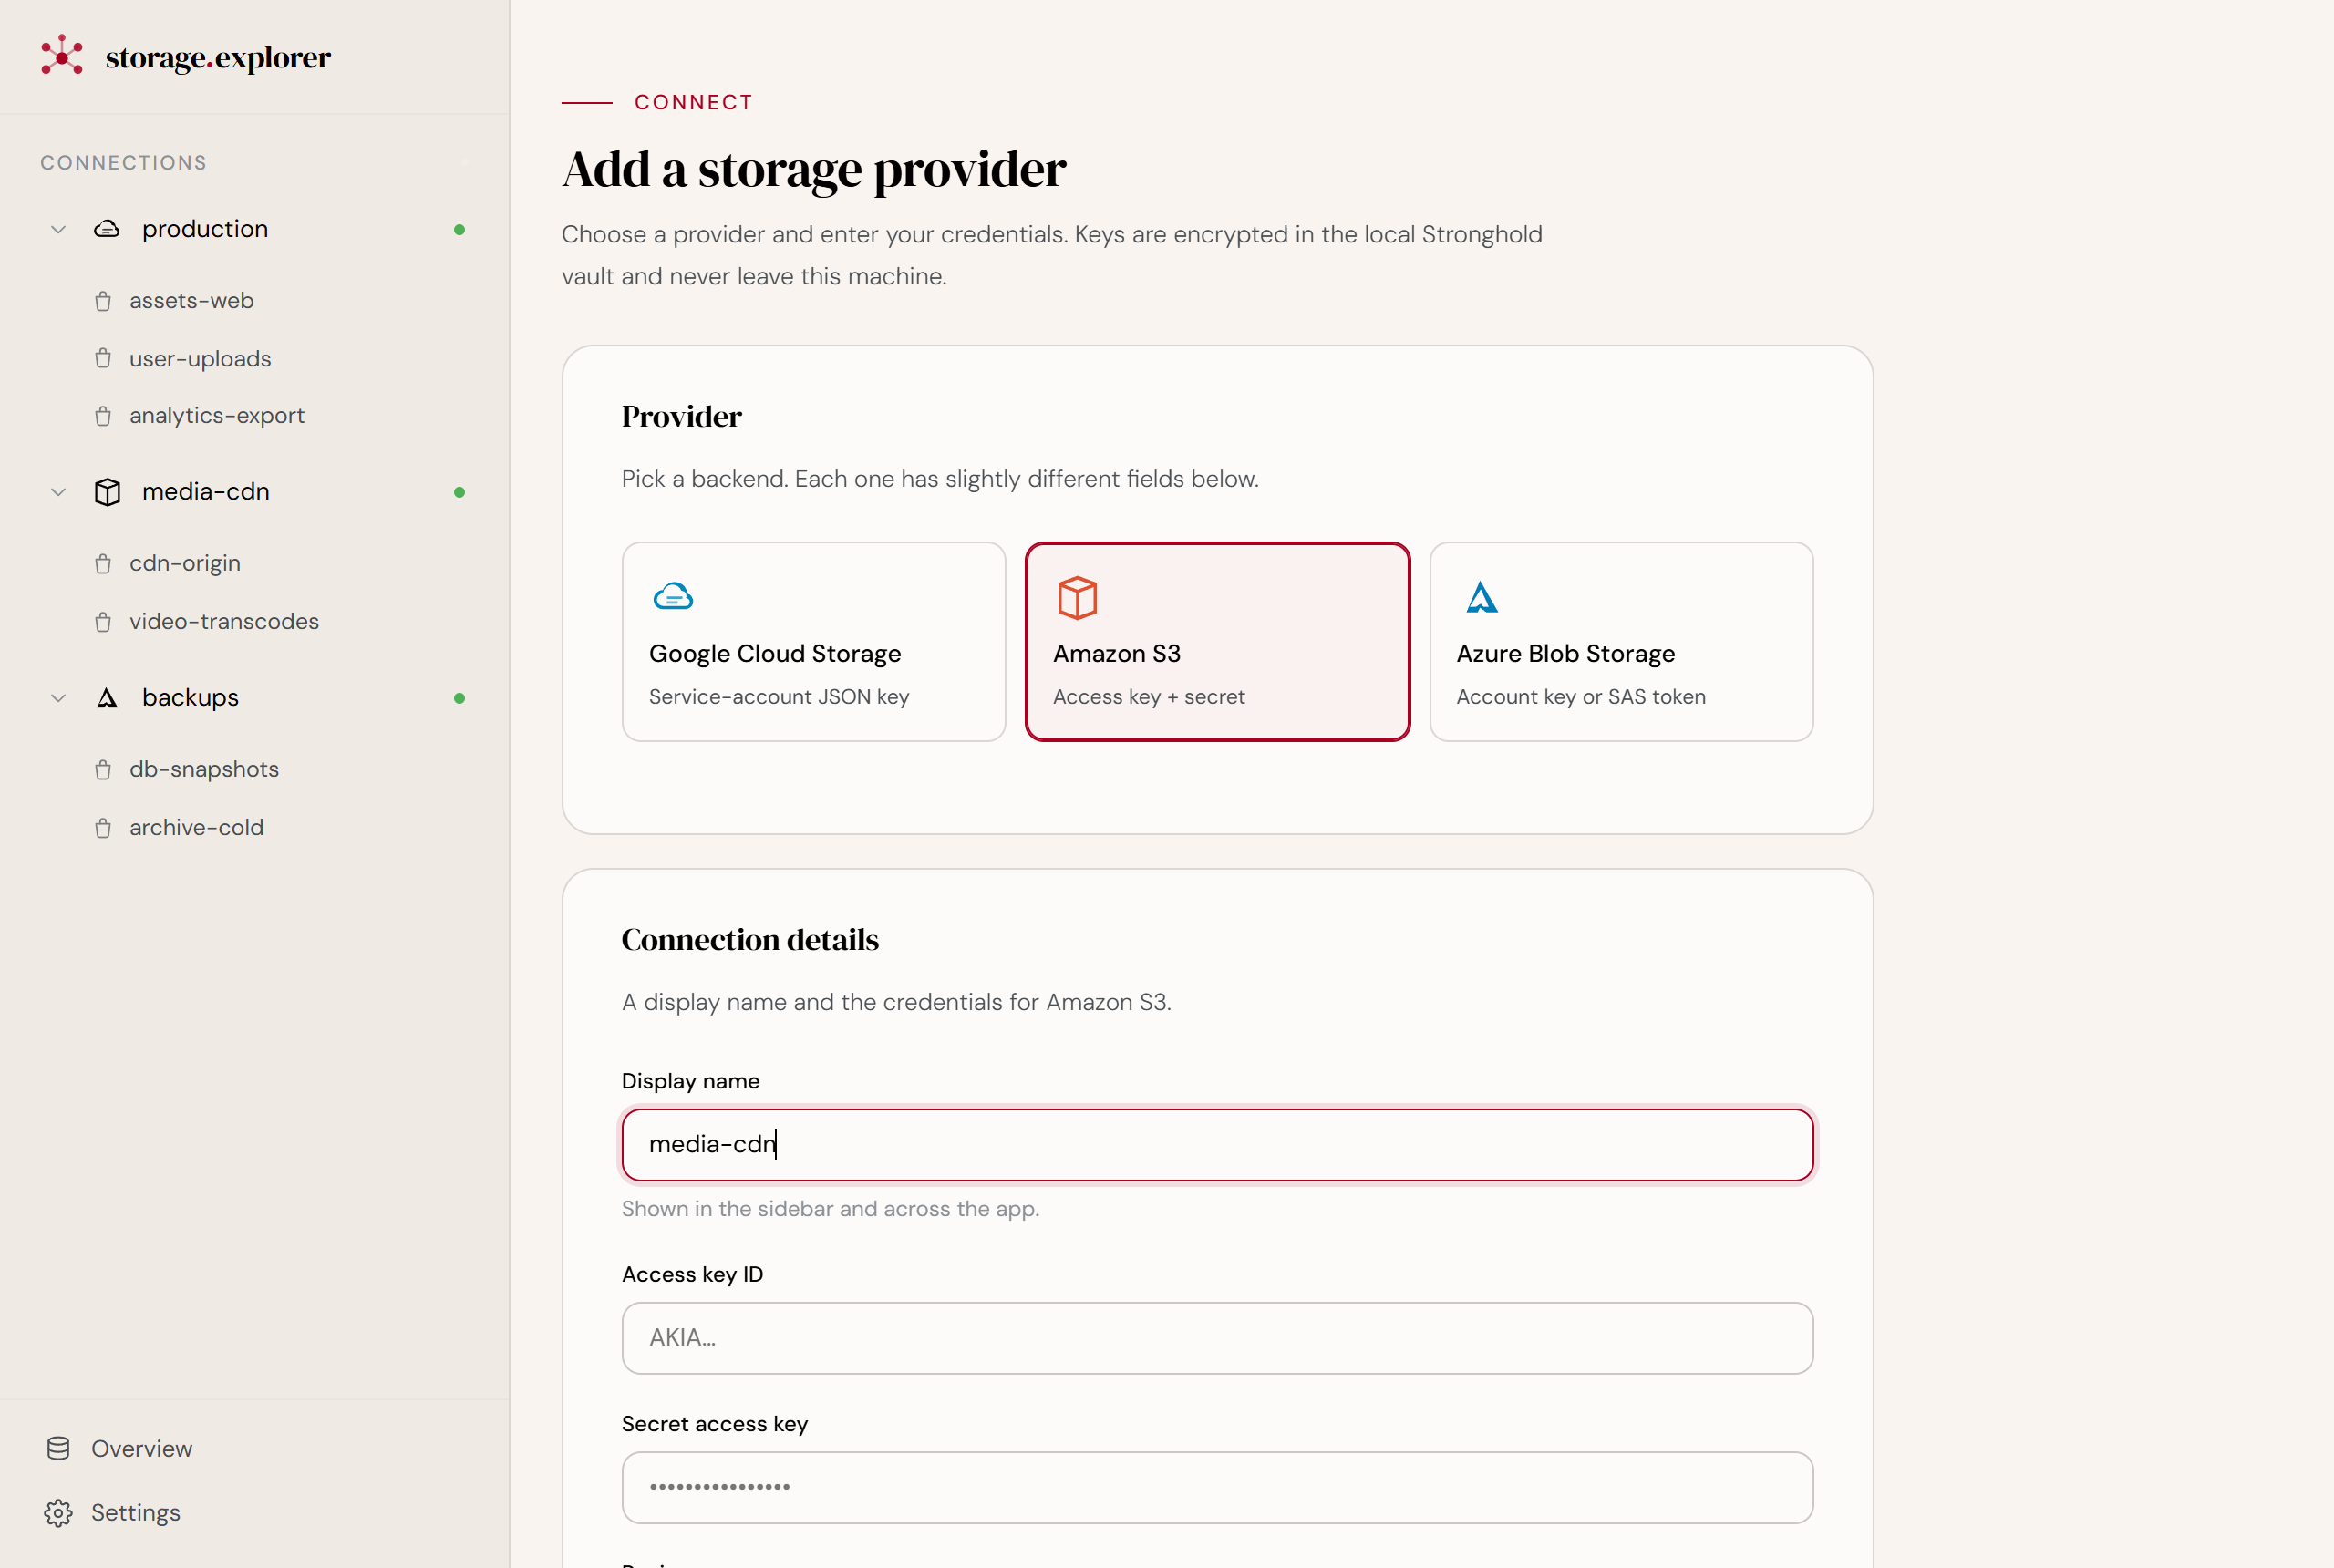The width and height of the screenshot is (2334, 1568).
Task: Open the video-transcodes bucket
Action: [x=224, y=622]
